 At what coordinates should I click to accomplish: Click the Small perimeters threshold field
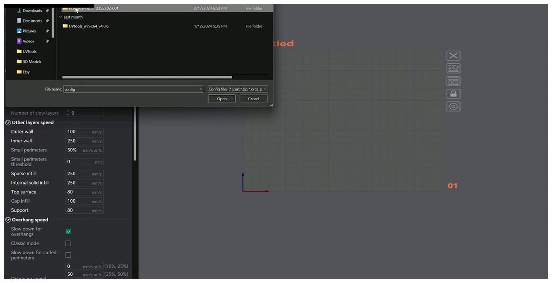point(84,162)
